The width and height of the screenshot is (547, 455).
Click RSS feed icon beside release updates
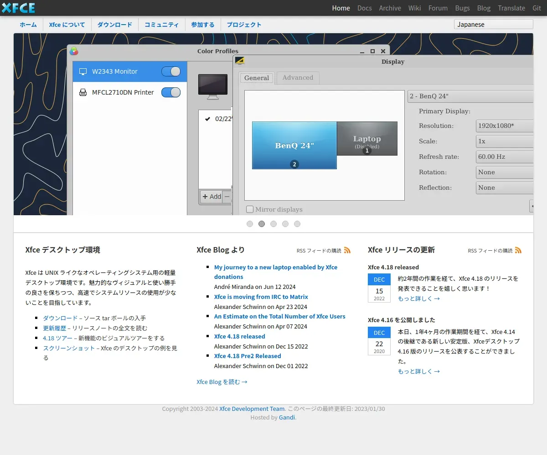click(x=518, y=250)
